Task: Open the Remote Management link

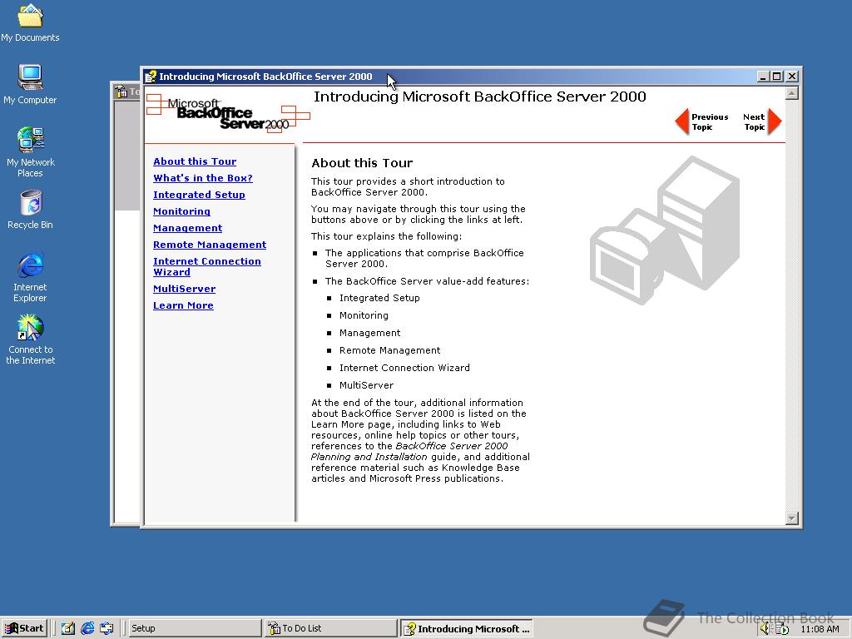Action: pos(210,245)
